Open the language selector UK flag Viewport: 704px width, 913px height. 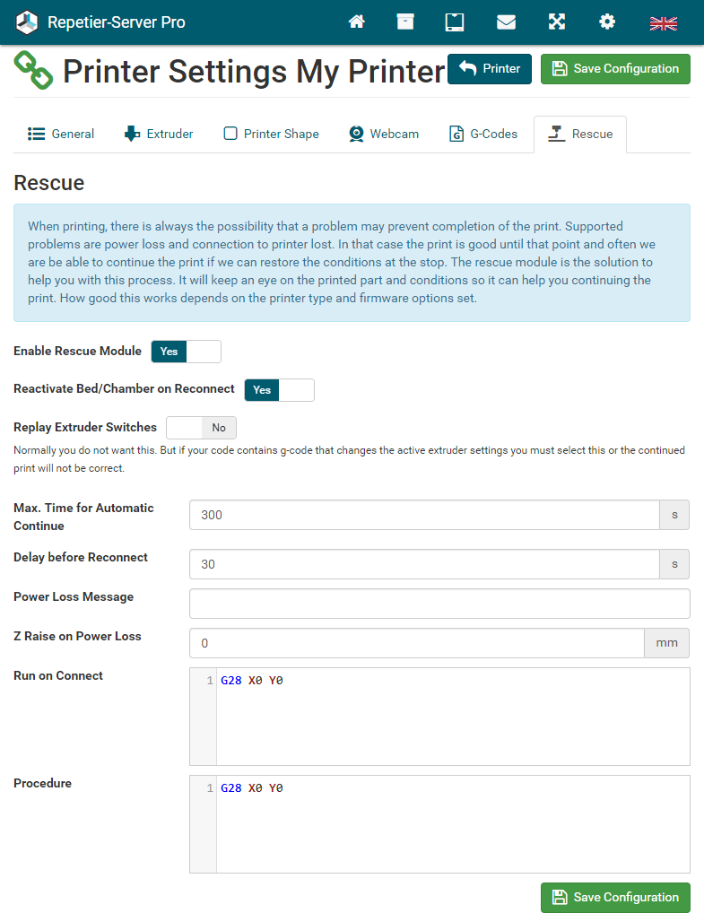tap(664, 23)
